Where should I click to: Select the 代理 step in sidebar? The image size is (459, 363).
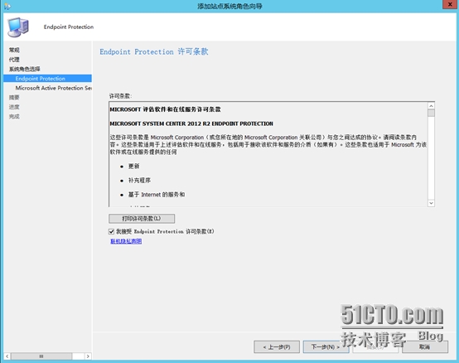point(14,60)
